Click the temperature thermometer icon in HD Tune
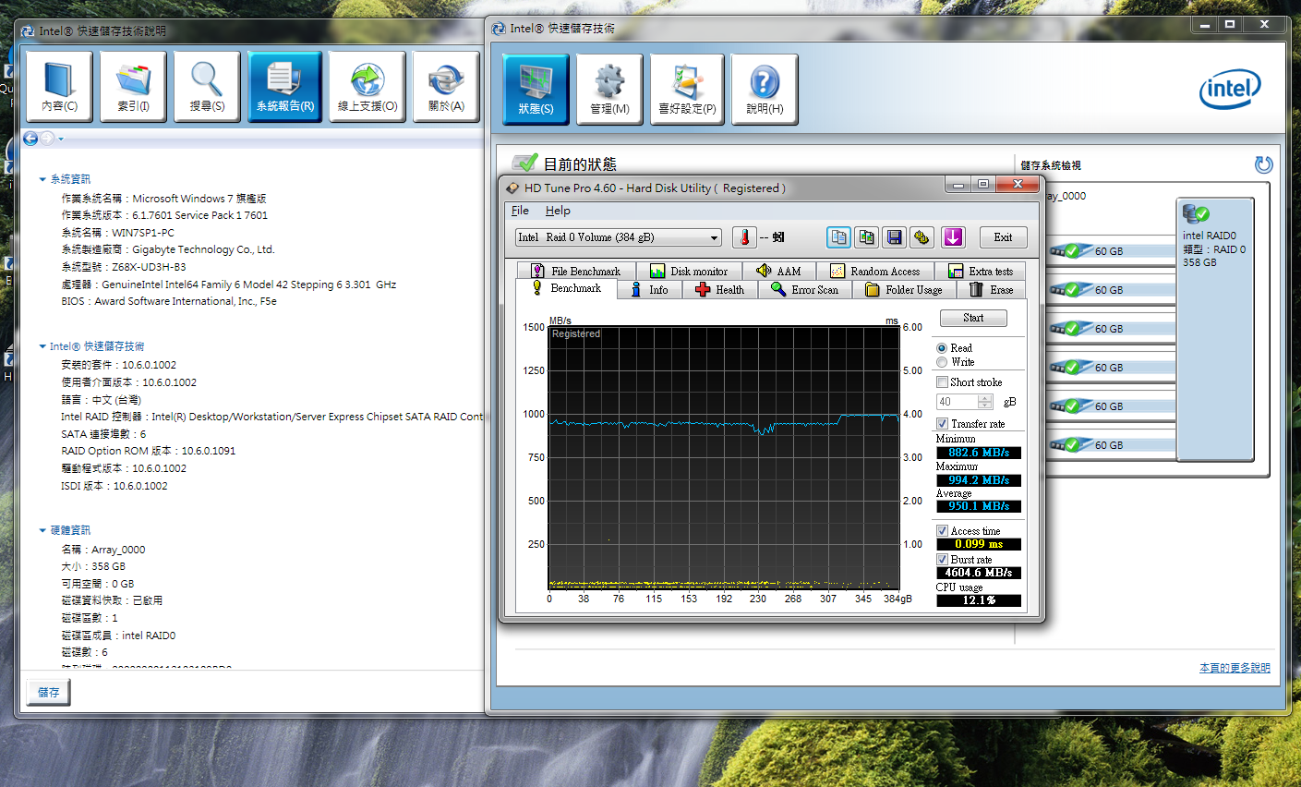 click(x=744, y=237)
